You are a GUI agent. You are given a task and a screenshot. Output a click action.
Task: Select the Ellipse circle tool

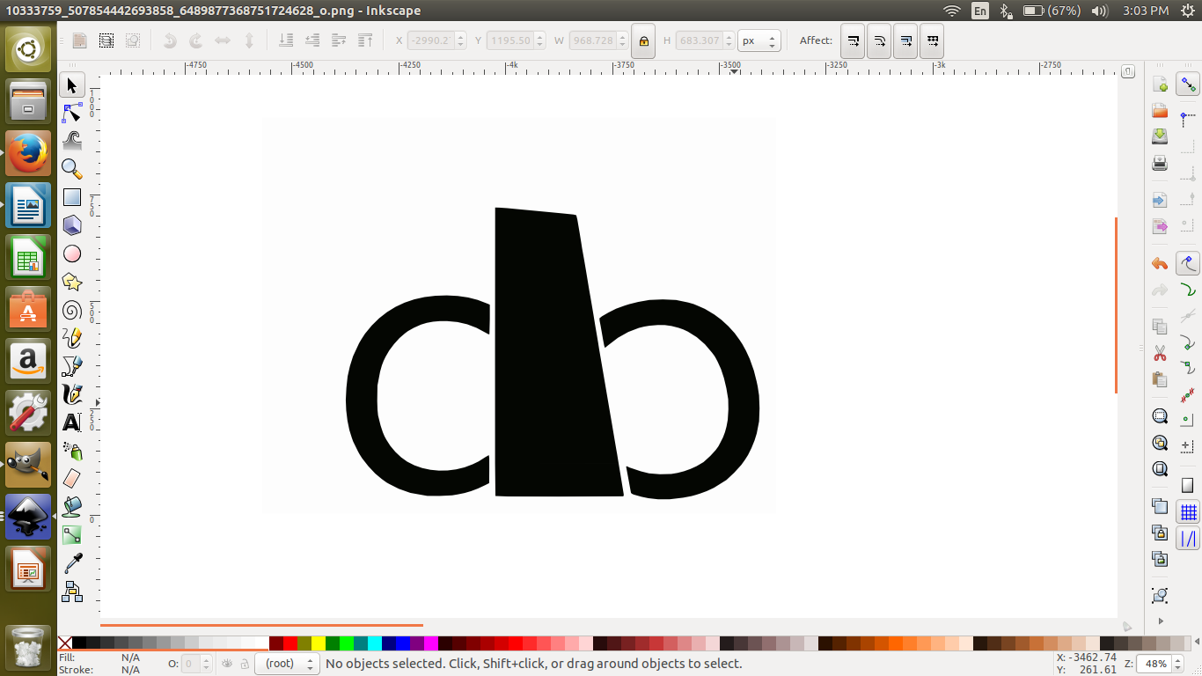pos(72,253)
